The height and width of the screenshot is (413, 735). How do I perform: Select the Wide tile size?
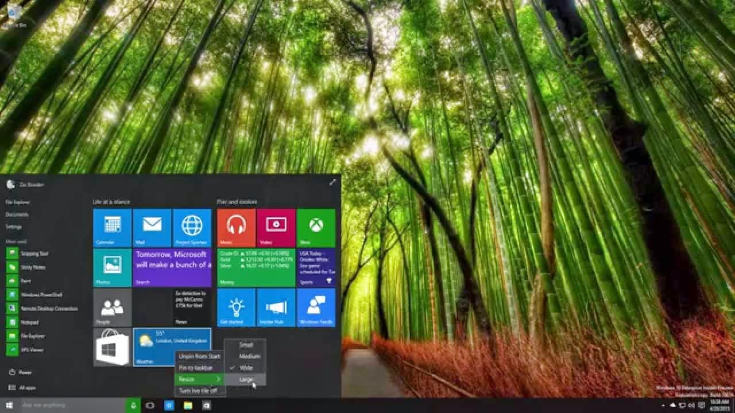[x=245, y=368]
